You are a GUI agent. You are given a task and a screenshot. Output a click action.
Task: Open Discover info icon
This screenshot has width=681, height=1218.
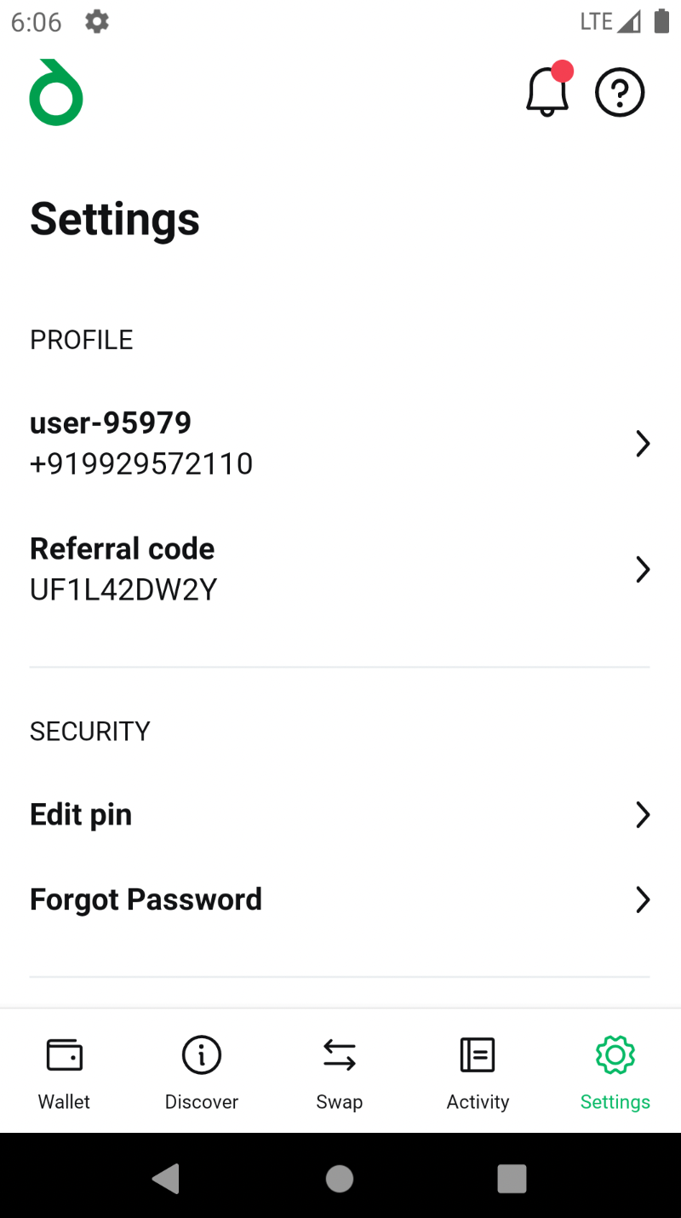tap(202, 1055)
